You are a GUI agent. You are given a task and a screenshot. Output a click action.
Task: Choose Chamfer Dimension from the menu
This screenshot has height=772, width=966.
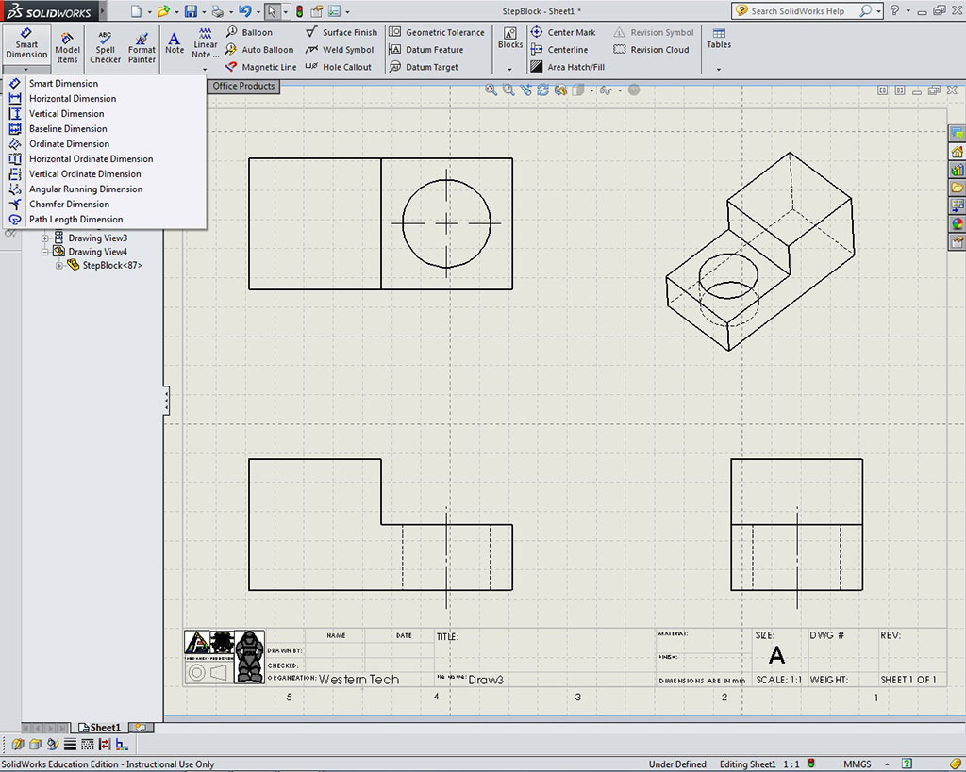[x=69, y=205]
